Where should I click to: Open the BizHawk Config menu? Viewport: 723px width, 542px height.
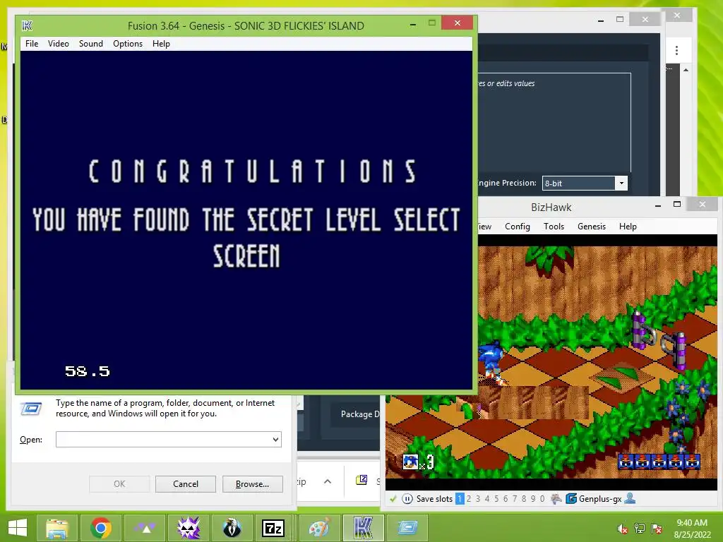coord(518,227)
